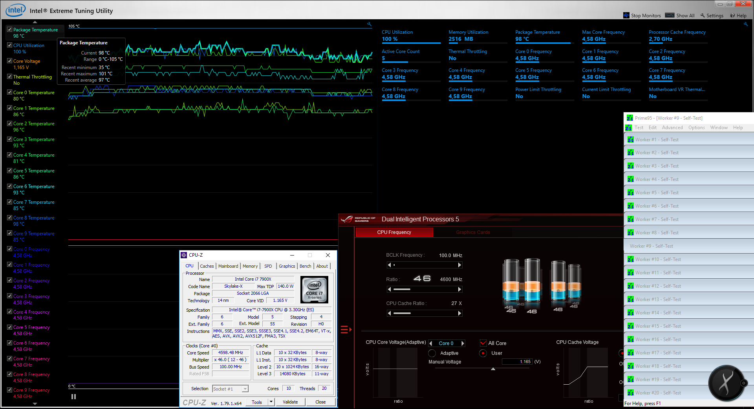Viewport: 754px width, 409px height.
Task: Decrease BCLK Frequency with left arrow
Action: (389, 265)
